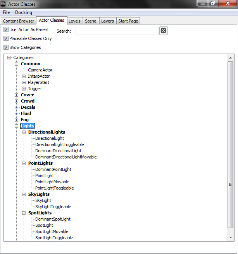Screen dimensions: 238x254
Task: Select the CameraActor class
Action: [40, 70]
